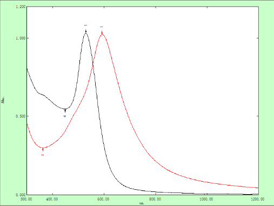
Task: Click the small red number 1 above the red peak
Action: point(102,27)
